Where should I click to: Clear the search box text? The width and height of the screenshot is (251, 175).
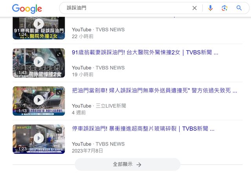pyautogui.click(x=195, y=8)
